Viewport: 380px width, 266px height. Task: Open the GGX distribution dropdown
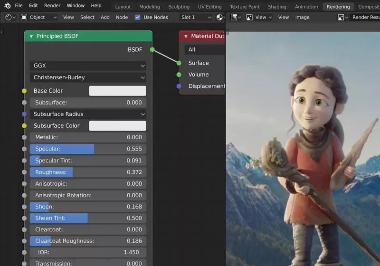pos(88,66)
